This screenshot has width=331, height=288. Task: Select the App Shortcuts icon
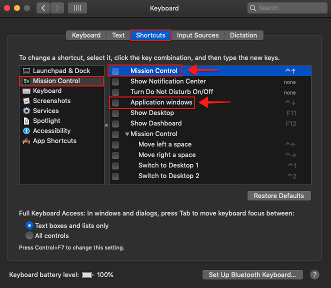pyautogui.click(x=26, y=141)
